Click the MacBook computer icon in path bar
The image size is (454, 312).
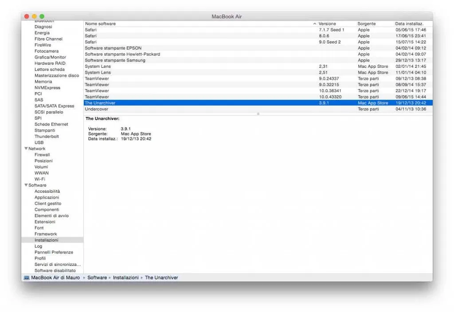(x=26, y=278)
